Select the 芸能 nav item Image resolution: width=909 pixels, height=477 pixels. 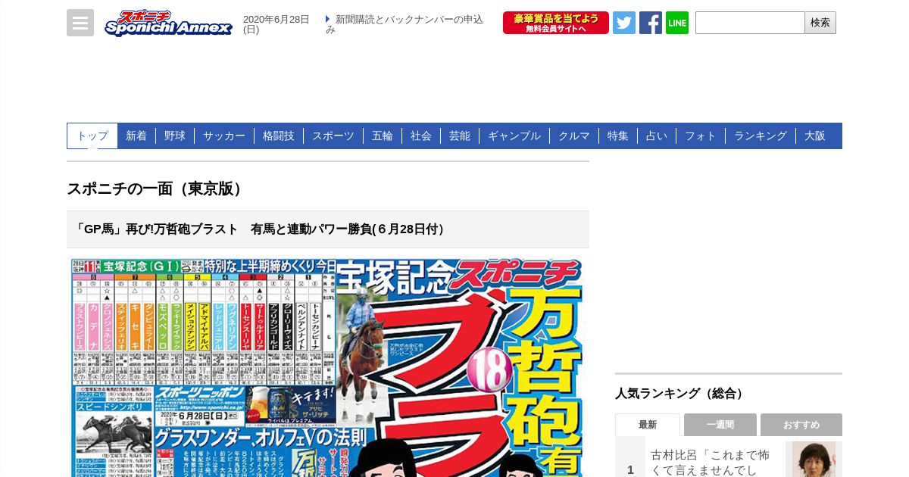tap(460, 136)
